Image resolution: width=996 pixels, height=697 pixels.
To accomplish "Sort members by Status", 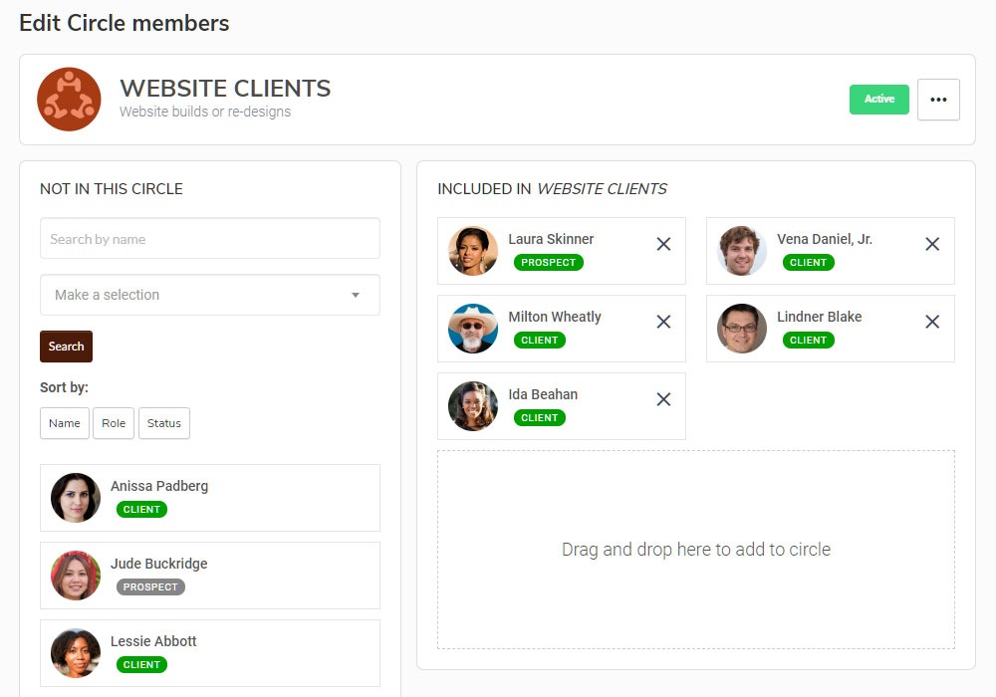I will (164, 423).
